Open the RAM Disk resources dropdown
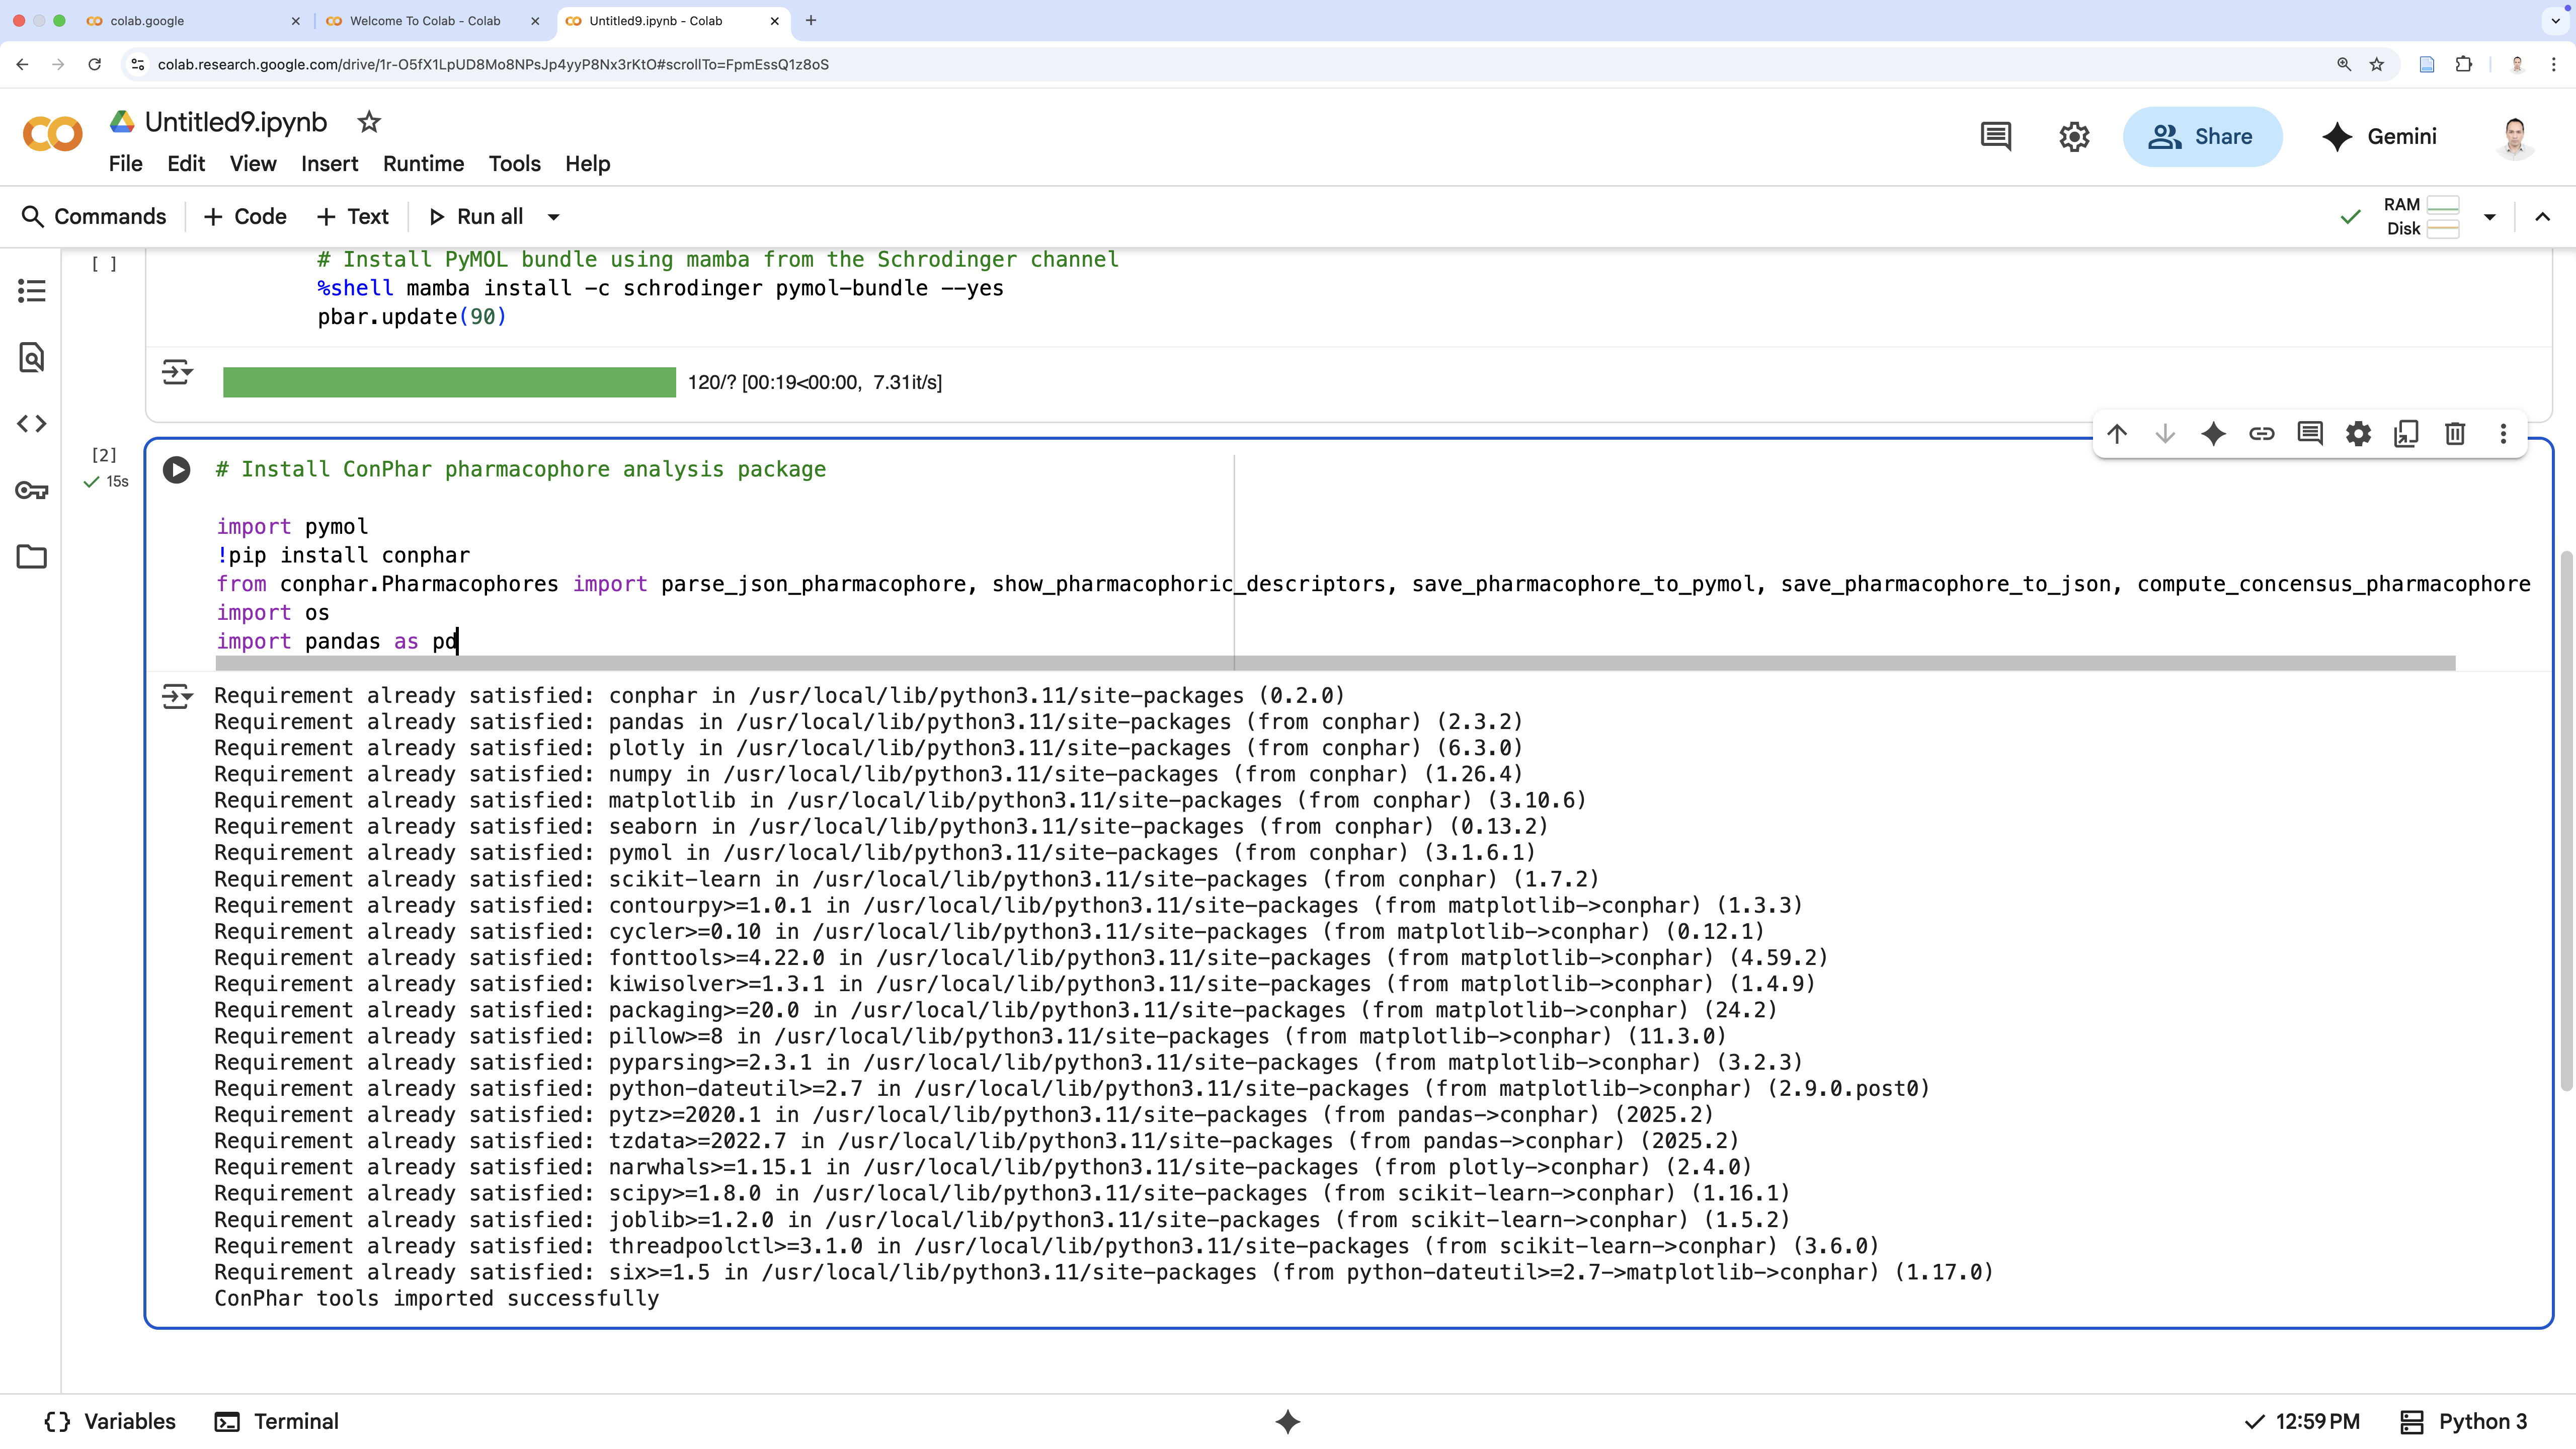2576x1449 pixels. (2489, 217)
